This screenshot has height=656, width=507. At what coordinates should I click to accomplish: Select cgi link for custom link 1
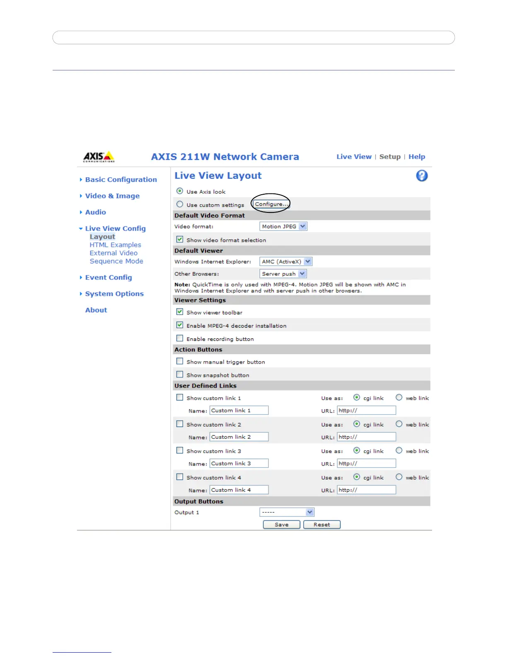[x=357, y=397]
